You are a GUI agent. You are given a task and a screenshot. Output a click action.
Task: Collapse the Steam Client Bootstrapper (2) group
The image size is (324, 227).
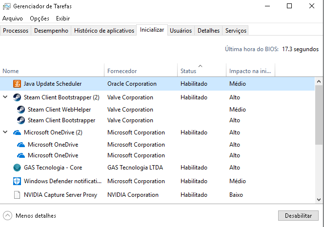[5, 97]
